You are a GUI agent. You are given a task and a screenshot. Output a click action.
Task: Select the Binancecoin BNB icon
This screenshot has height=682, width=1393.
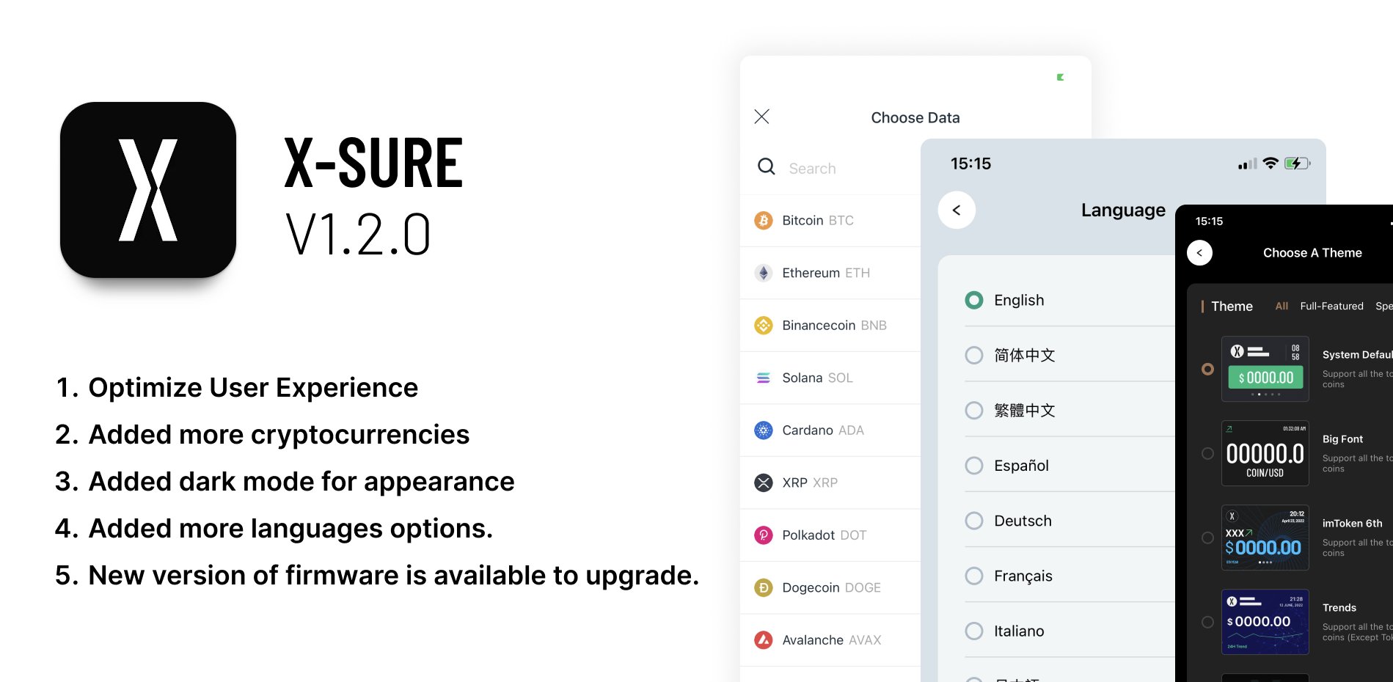[x=764, y=325]
